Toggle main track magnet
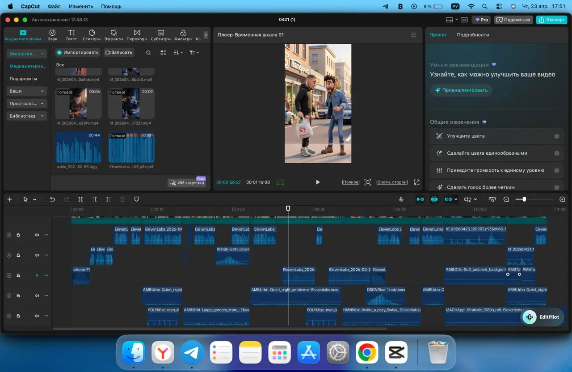This screenshot has width=572, height=372. click(x=420, y=199)
